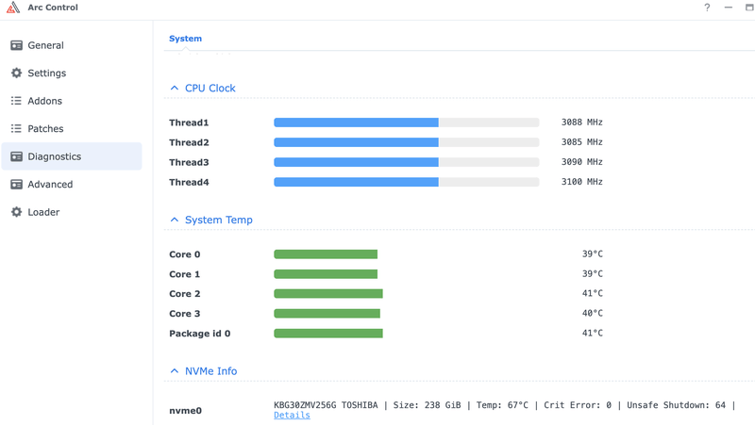The image size is (755, 425).
Task: Click the Thread1 clock progress bar
Action: pos(407,123)
